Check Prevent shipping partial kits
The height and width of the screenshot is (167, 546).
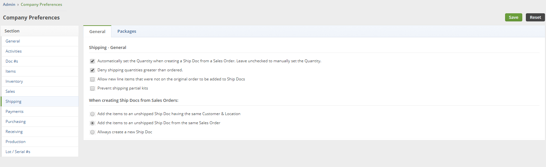(93, 88)
